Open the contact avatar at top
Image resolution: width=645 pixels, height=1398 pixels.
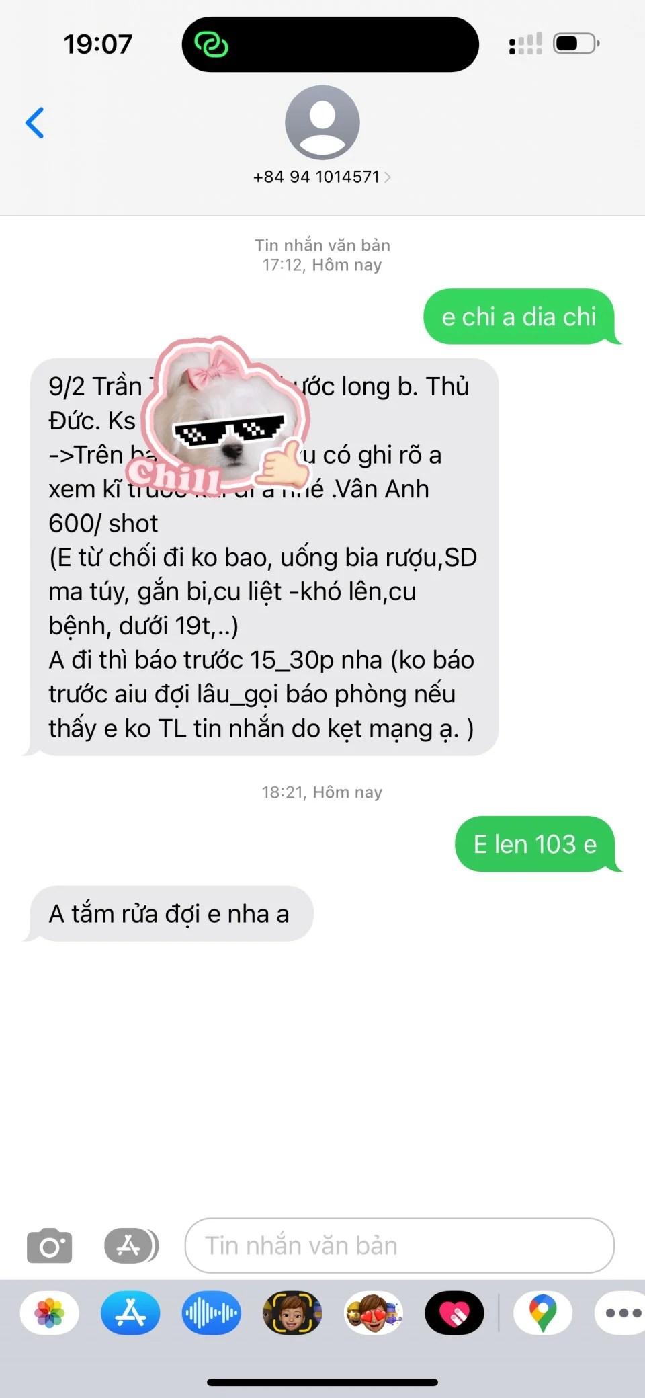point(322,122)
